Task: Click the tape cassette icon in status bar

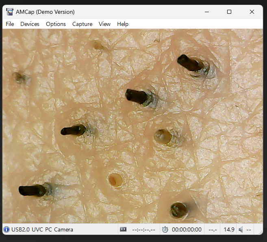Action: pyautogui.click(x=123, y=229)
